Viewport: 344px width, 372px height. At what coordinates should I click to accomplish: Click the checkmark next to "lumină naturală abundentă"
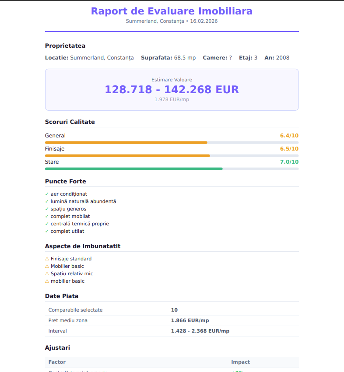coord(47,201)
